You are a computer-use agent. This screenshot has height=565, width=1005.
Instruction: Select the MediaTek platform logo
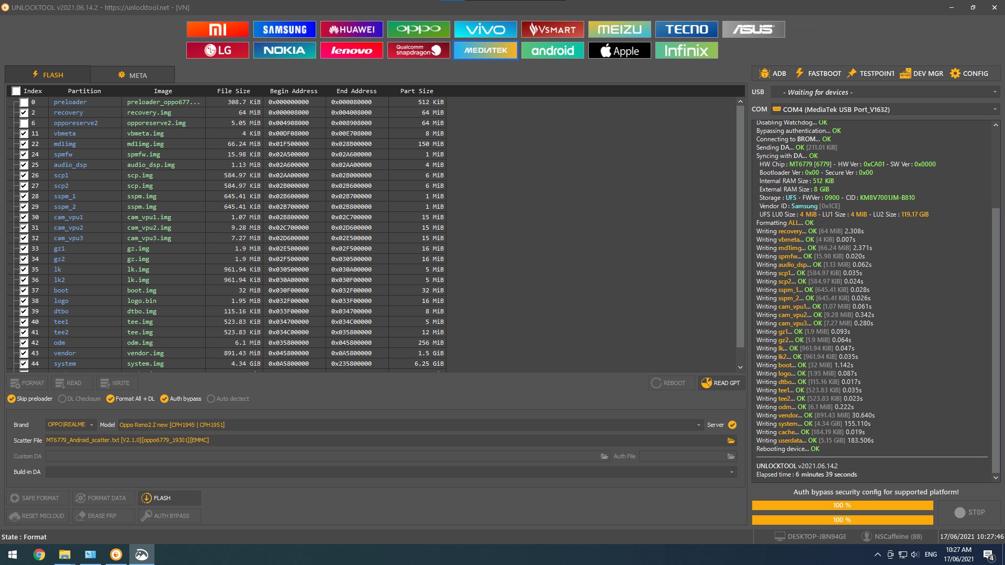[486, 50]
